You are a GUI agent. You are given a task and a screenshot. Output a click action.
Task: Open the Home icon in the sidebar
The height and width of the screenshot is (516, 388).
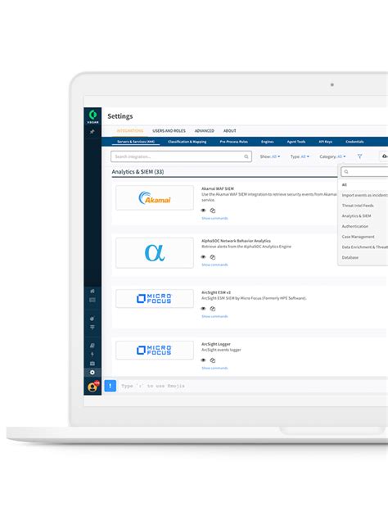point(92,291)
